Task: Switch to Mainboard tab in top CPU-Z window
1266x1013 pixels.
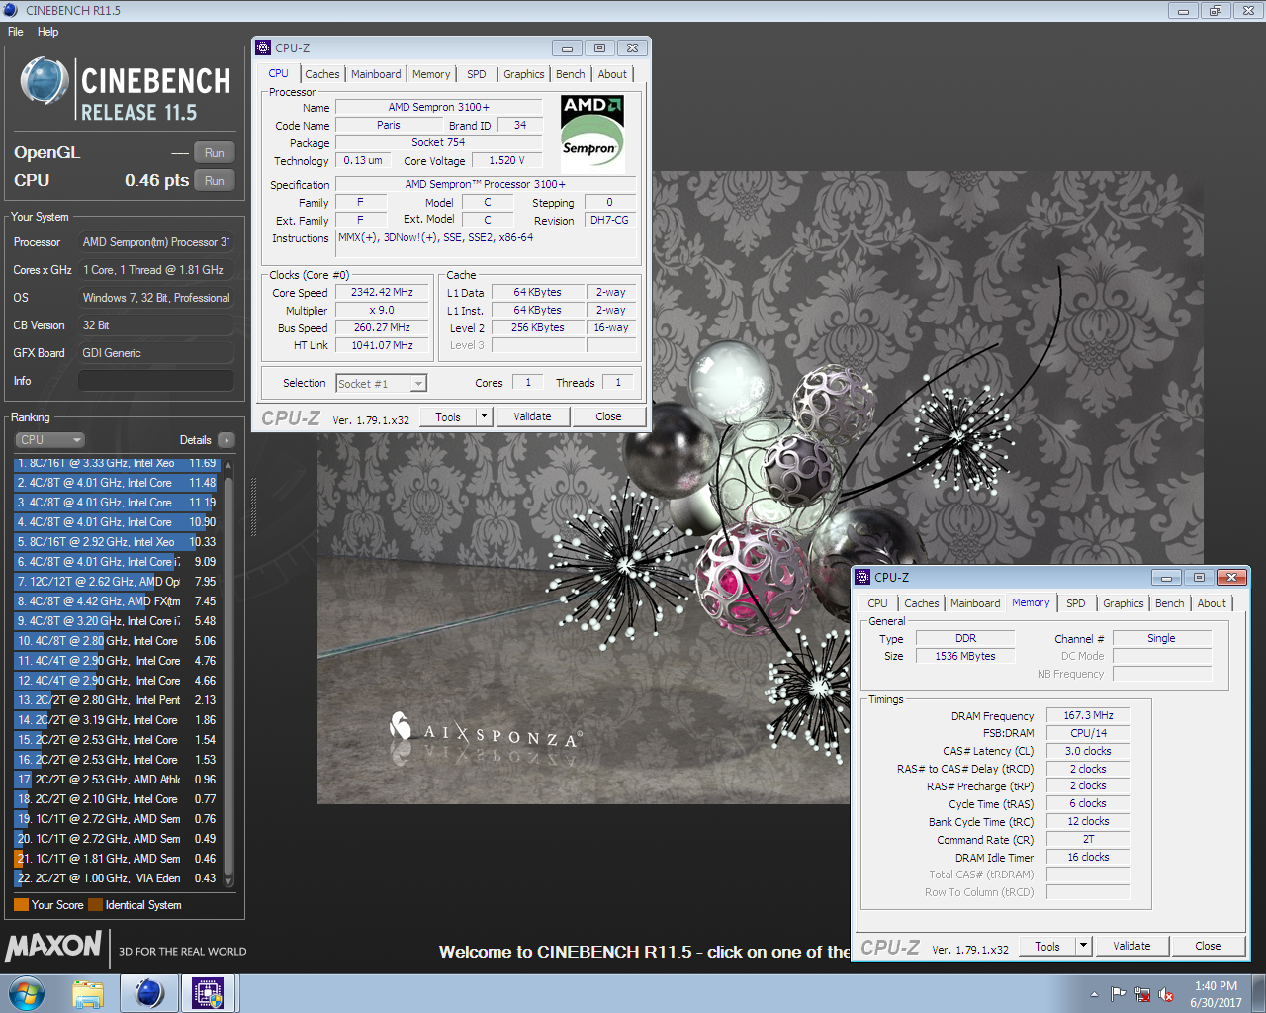Action: click(x=376, y=74)
